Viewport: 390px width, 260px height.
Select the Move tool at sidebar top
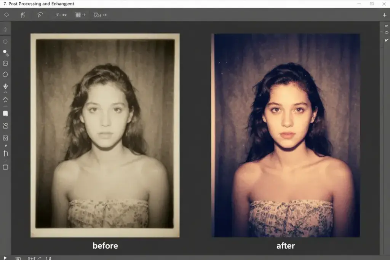[5, 28]
